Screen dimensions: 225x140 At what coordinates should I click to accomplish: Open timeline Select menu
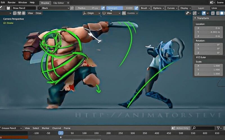coord(36,128)
